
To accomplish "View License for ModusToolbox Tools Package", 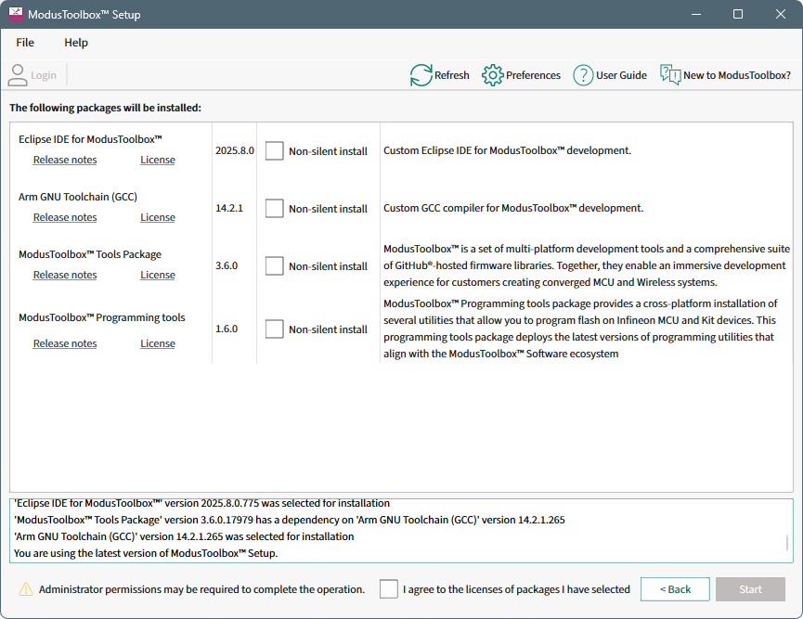I will point(158,275).
